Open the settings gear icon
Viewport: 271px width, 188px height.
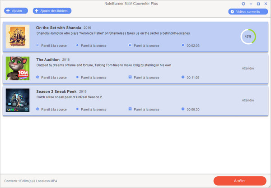pyautogui.click(x=243, y=4)
